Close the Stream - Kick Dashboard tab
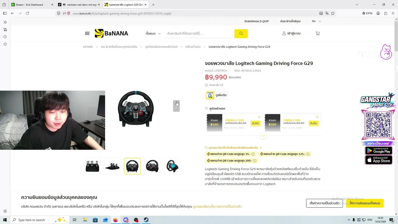Screen dimensions: 398x224 52,5
